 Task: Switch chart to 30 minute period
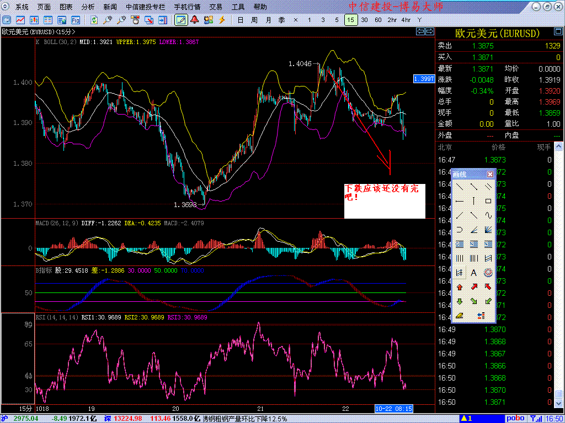pyautogui.click(x=364, y=20)
